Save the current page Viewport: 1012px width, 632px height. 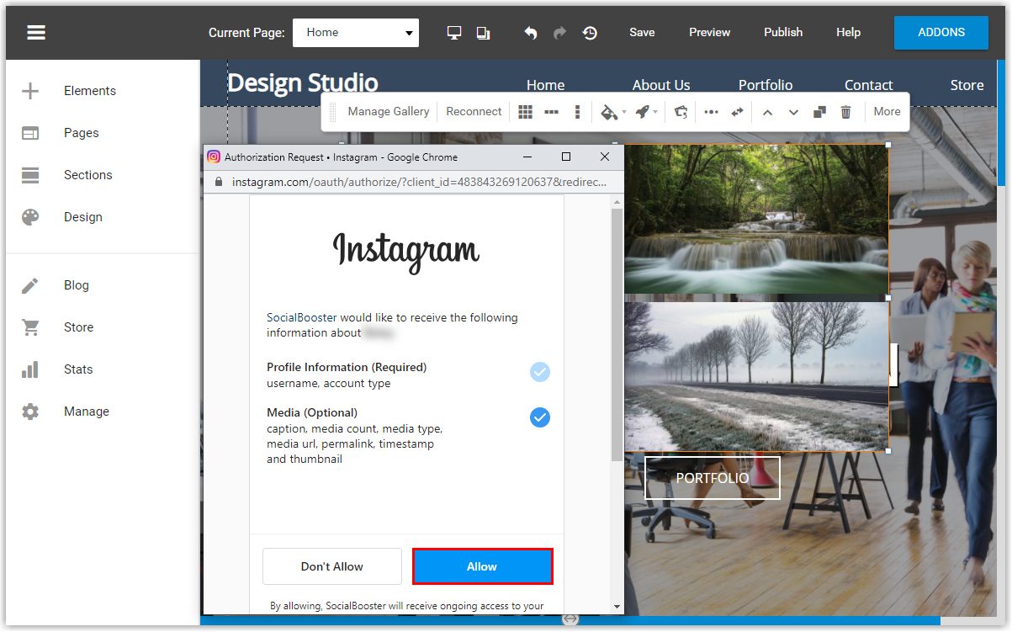click(x=642, y=33)
